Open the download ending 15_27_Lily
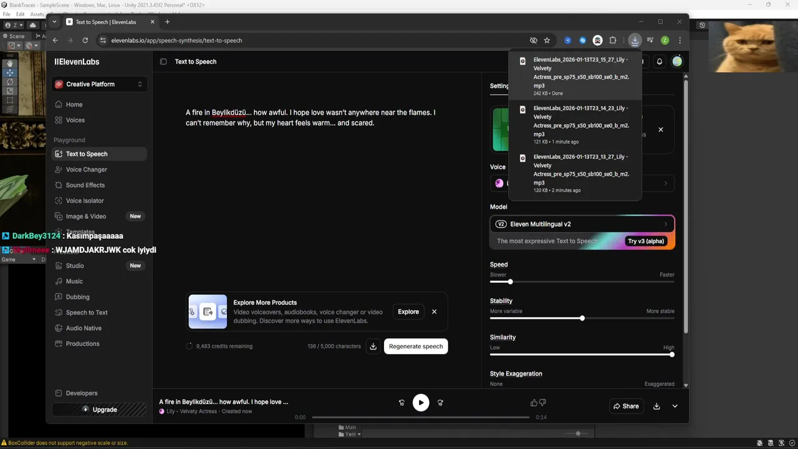This screenshot has width=798, height=449. tap(575, 76)
